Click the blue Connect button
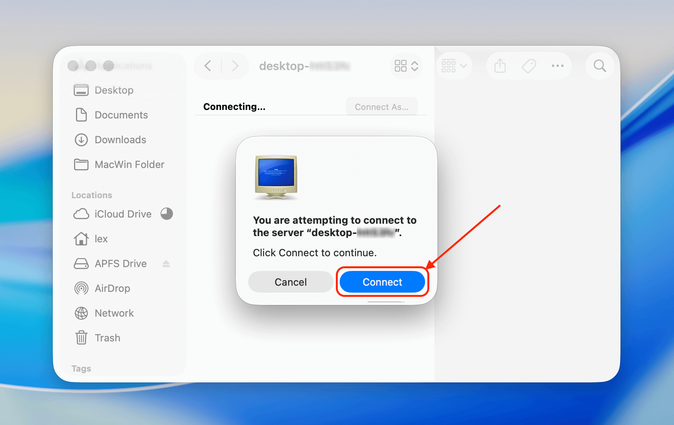This screenshot has width=674, height=425. (x=382, y=282)
